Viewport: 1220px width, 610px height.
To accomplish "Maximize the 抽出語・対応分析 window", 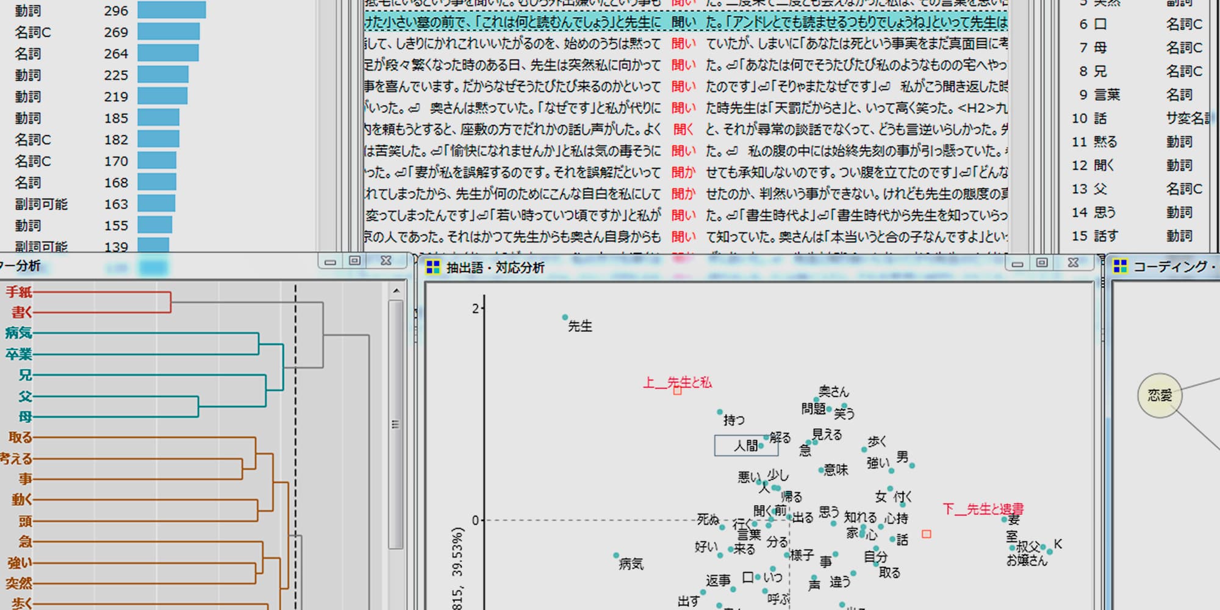I will tap(1042, 262).
